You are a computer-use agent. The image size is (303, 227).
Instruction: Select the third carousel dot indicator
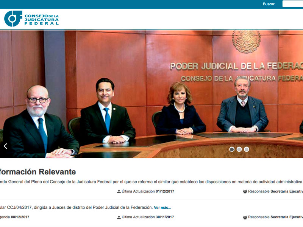(x=247, y=149)
